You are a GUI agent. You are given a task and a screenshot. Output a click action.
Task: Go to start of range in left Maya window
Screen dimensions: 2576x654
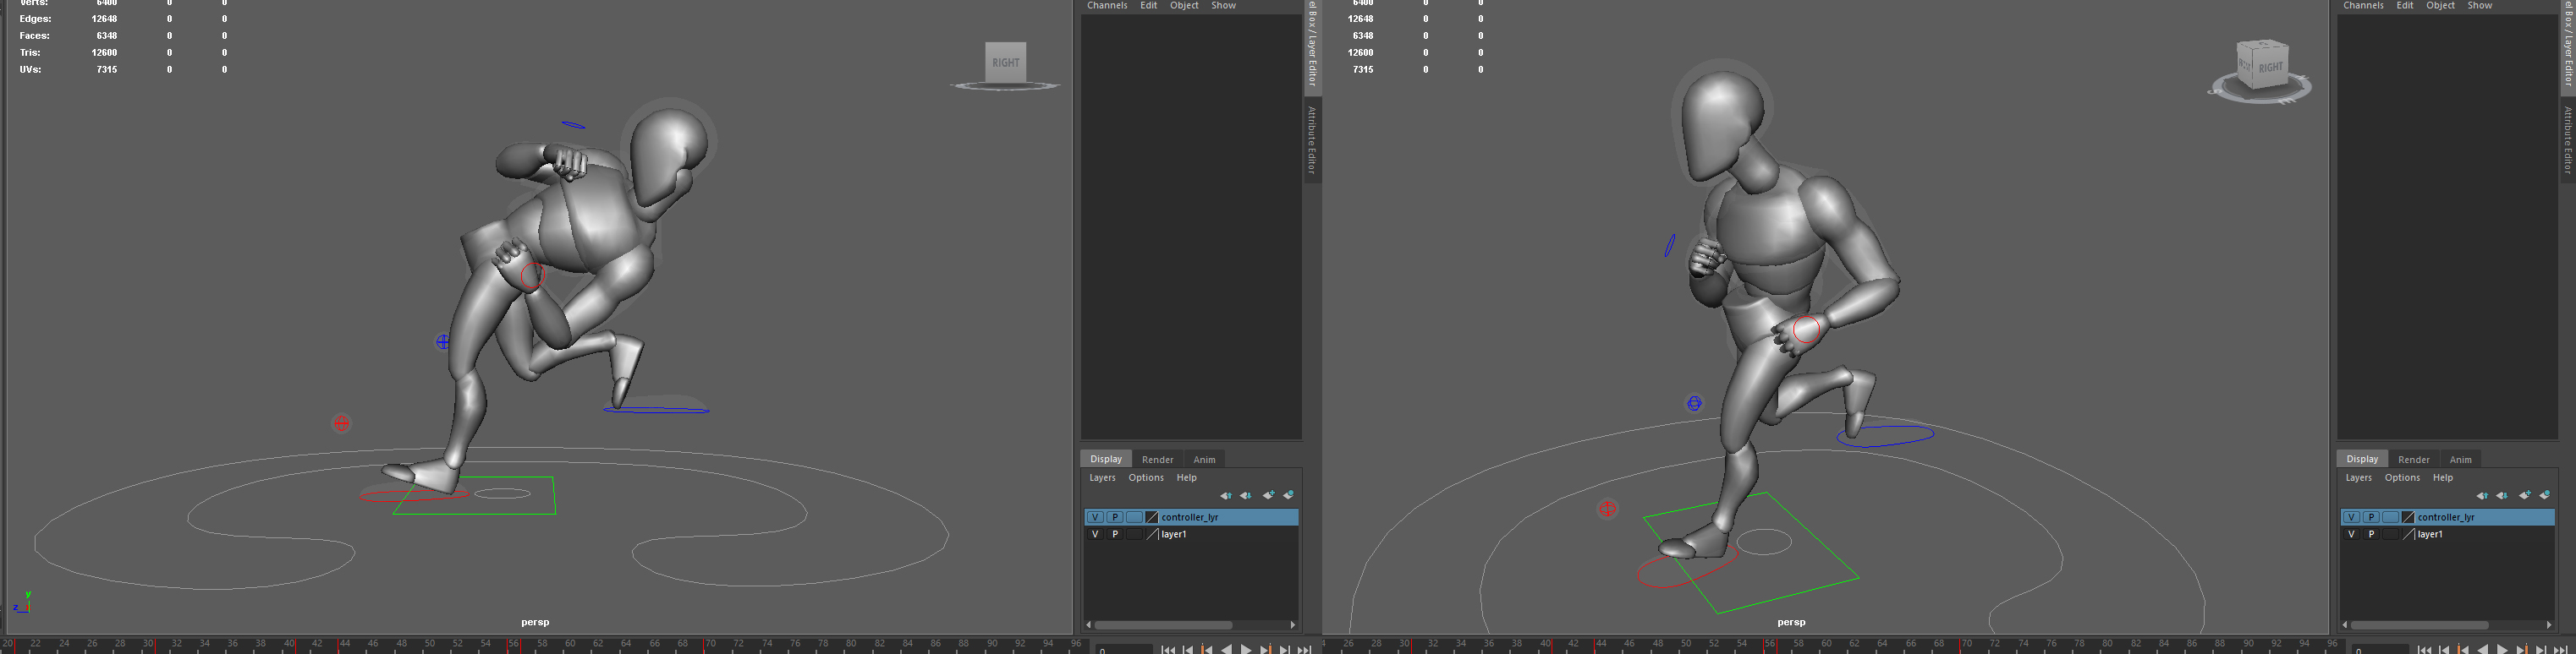pos(1168,649)
